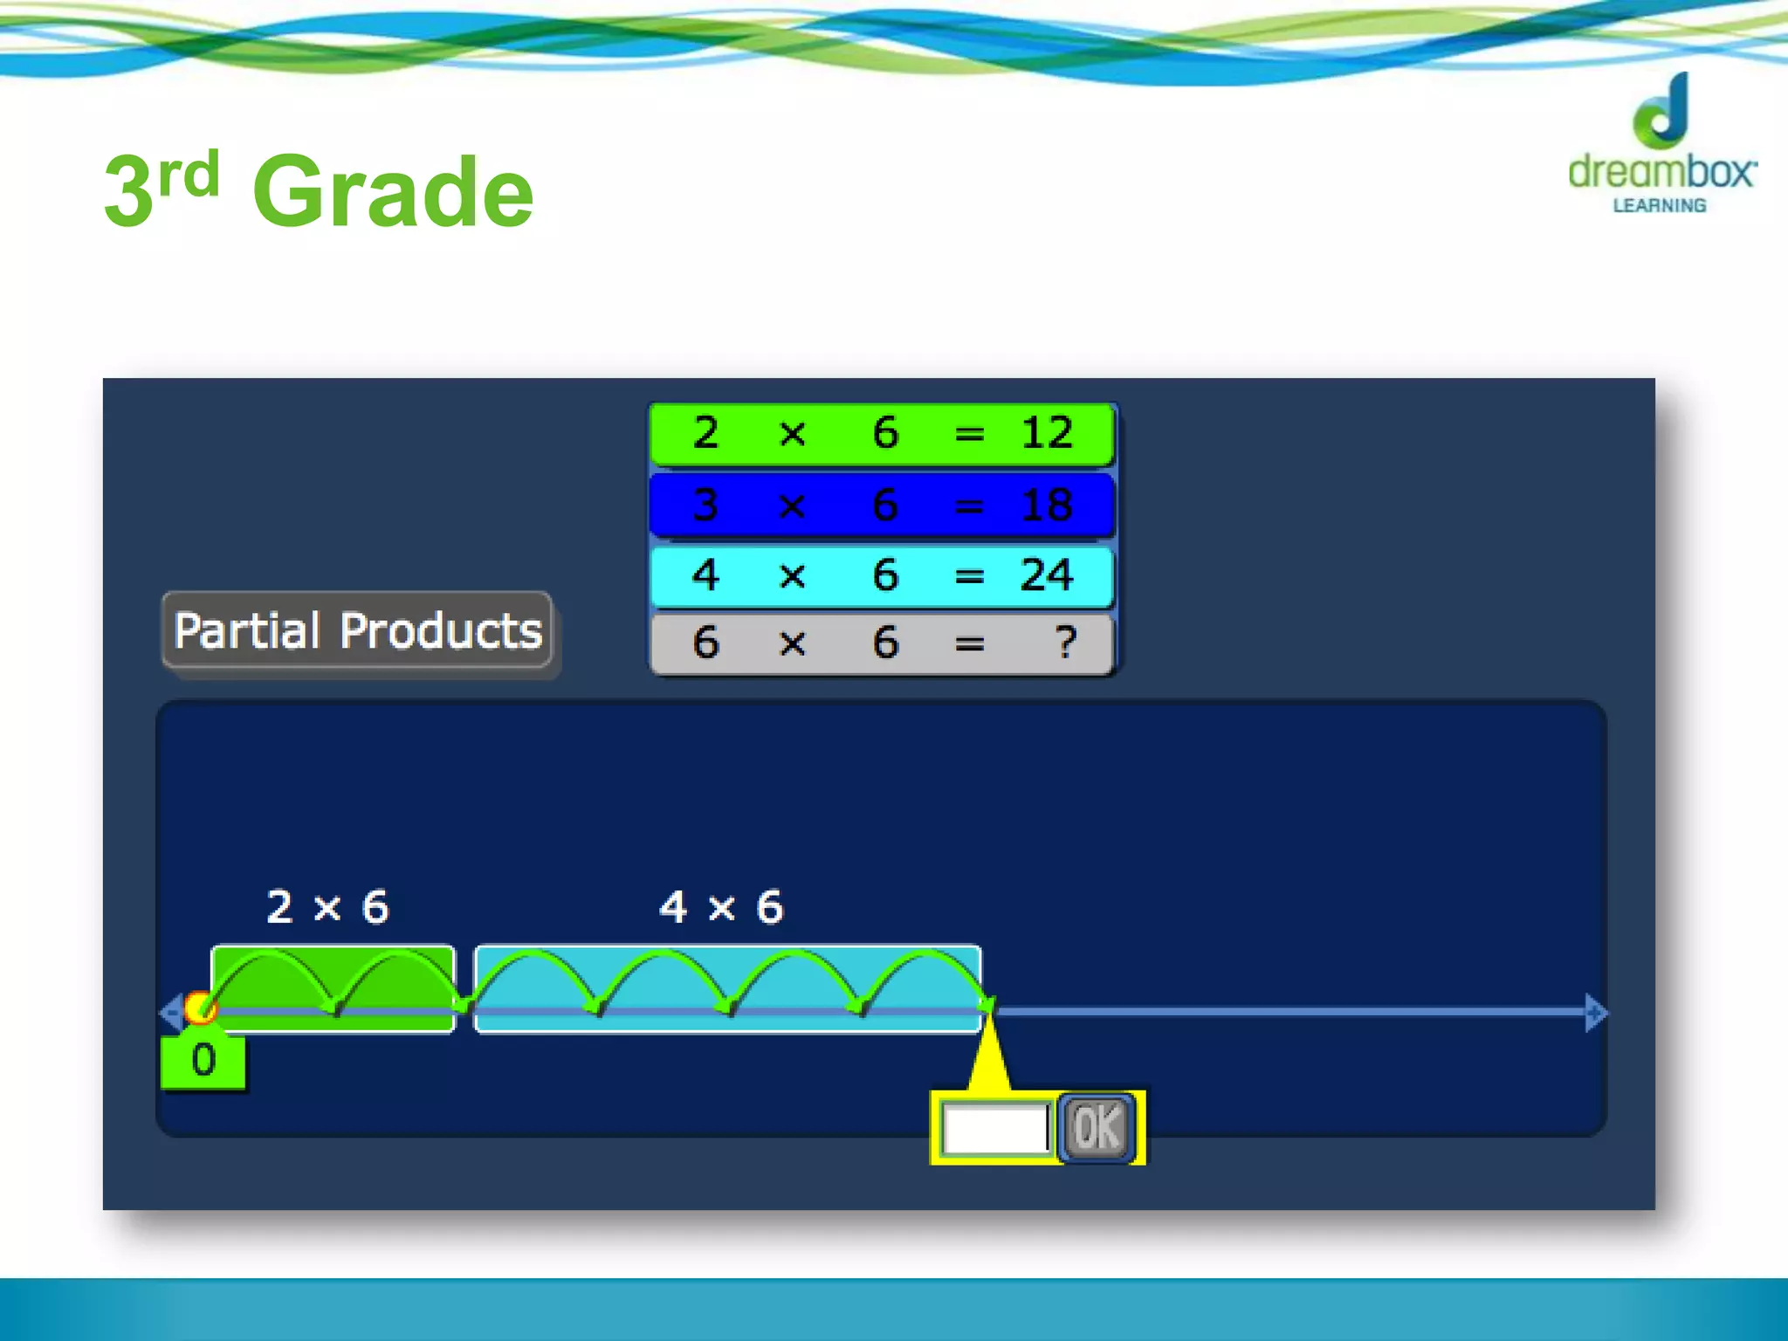Select the blue 3 × 6 = 18 fact
This screenshot has height=1341, width=1788.
[x=882, y=505]
